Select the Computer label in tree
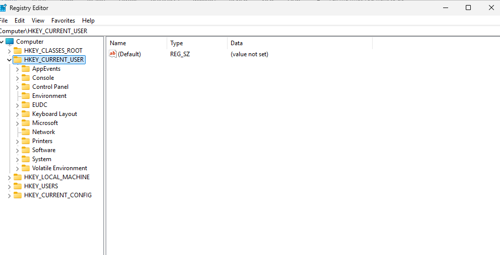 coord(30,42)
